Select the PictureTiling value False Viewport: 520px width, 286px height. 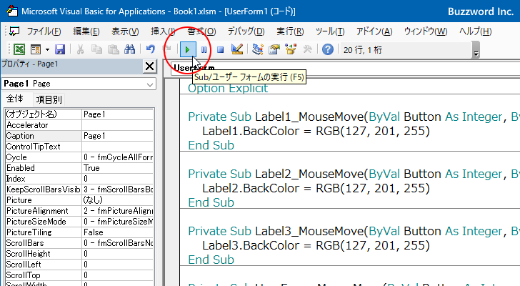(x=117, y=232)
